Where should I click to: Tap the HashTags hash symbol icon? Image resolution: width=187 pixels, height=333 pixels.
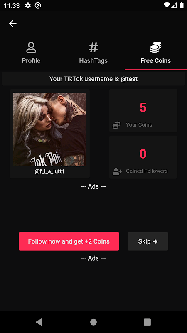point(93,47)
